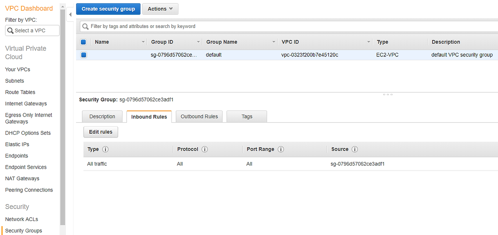The image size is (498, 235).
Task: Click source sg-0796d57062ce3adf1 in rules table
Action: click(358, 164)
